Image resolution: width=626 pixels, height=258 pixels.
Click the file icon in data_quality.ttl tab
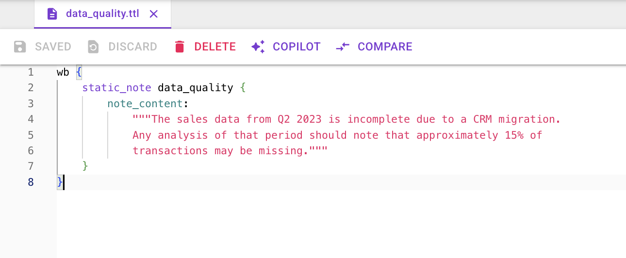click(52, 14)
